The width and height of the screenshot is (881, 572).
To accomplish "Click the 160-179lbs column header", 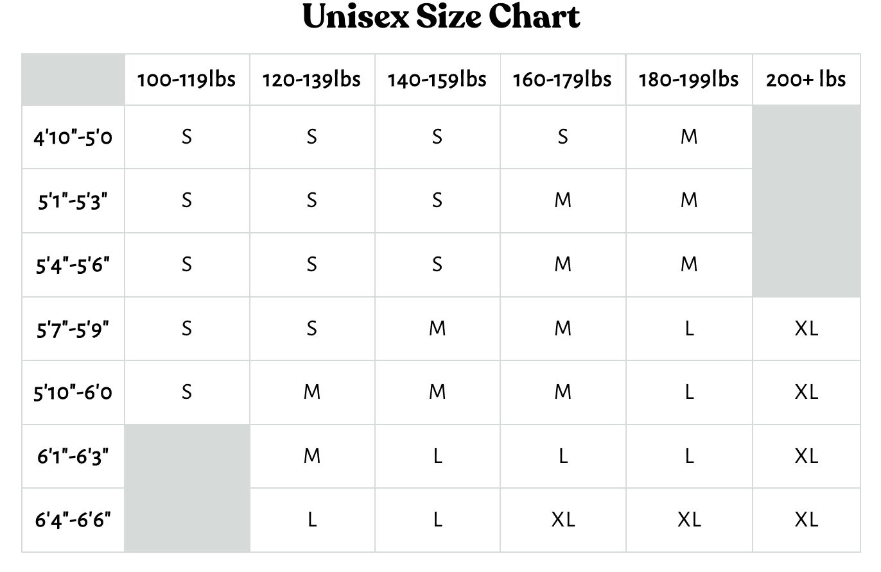I will pos(562,80).
